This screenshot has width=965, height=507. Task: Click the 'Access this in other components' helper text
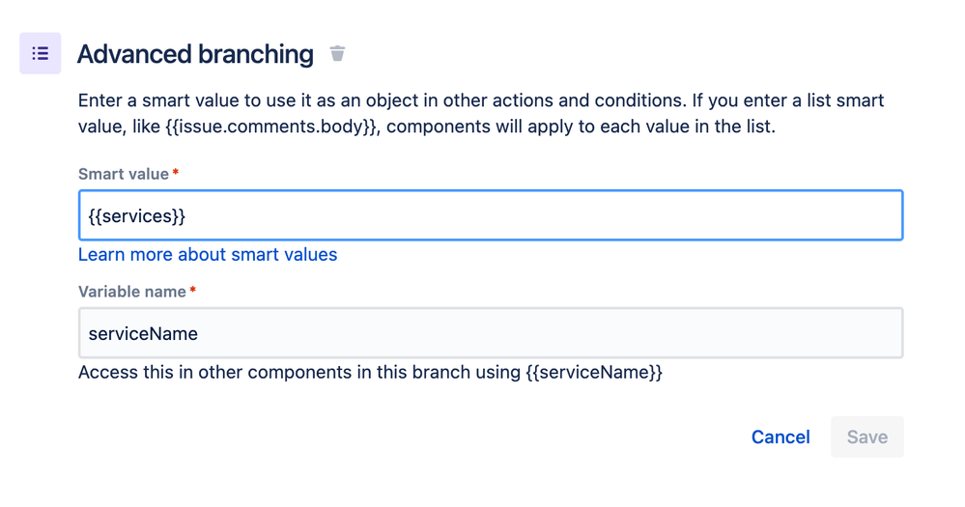pyautogui.click(x=370, y=373)
